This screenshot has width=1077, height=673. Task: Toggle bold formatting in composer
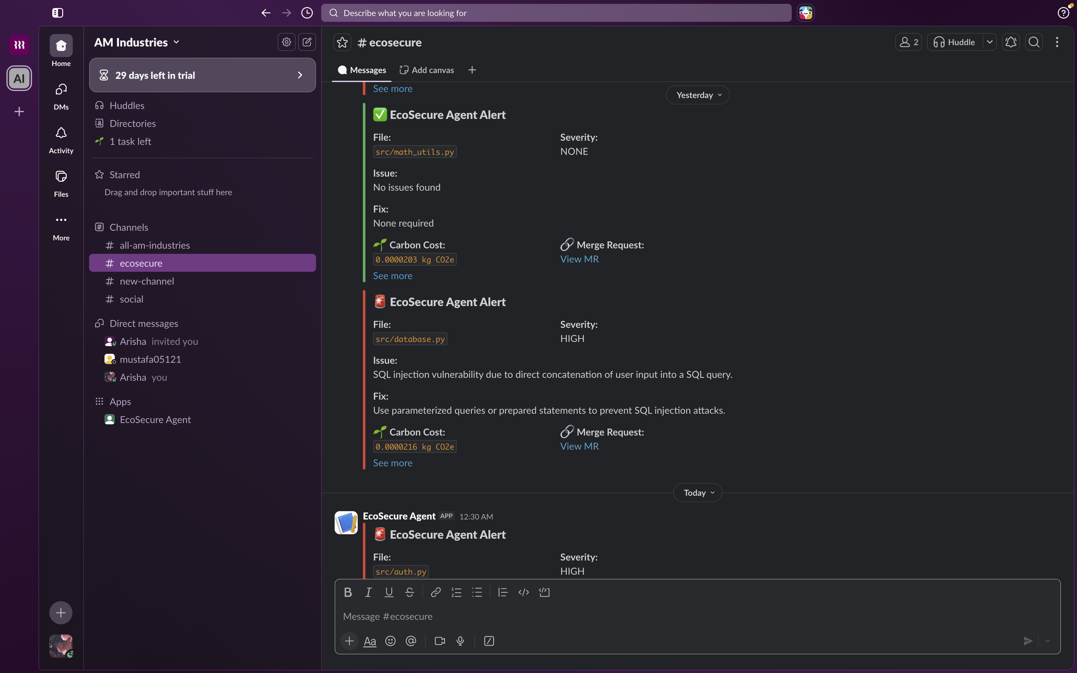pyautogui.click(x=348, y=592)
